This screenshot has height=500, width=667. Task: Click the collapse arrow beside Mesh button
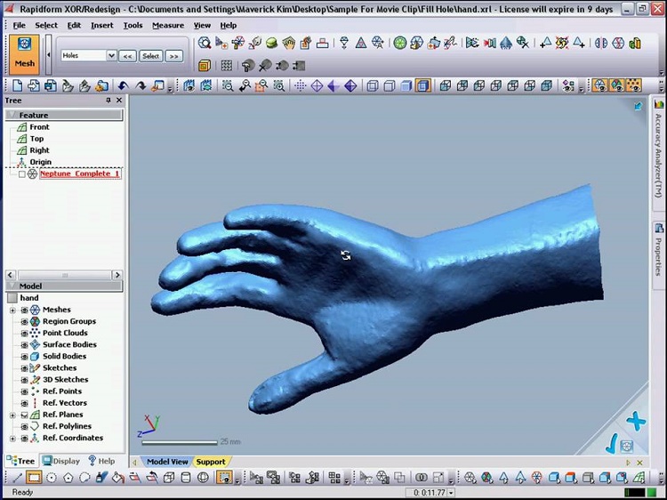coord(49,55)
